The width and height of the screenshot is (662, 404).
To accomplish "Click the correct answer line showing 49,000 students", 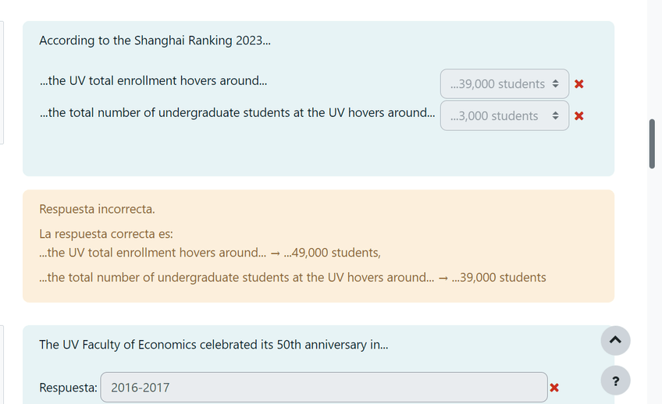I will [210, 253].
